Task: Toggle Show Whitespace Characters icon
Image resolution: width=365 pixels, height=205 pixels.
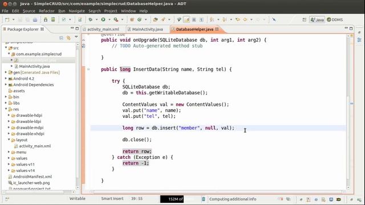Action: [201, 20]
